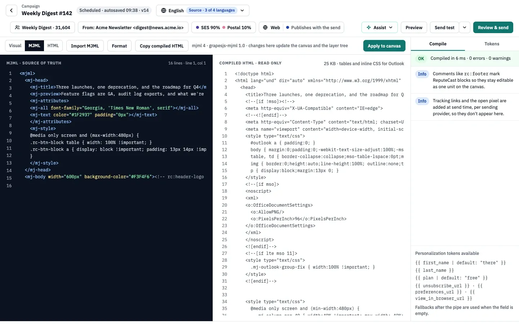Click the '<mj-preview>' line in the MJML editor

117,94
